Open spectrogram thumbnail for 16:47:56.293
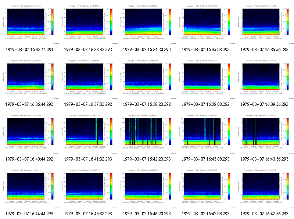The image size is (294, 219). tap(265, 188)
